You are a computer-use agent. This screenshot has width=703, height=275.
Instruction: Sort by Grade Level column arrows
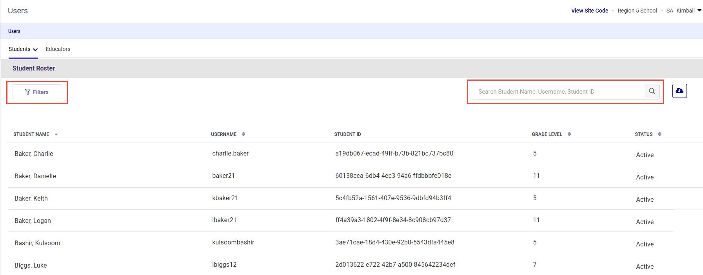569,134
